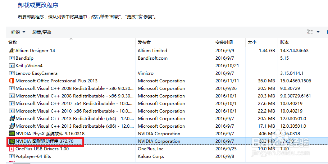Click publisher Vimicro
This screenshot has height=164, width=328.
pyautogui.click(x=145, y=73)
